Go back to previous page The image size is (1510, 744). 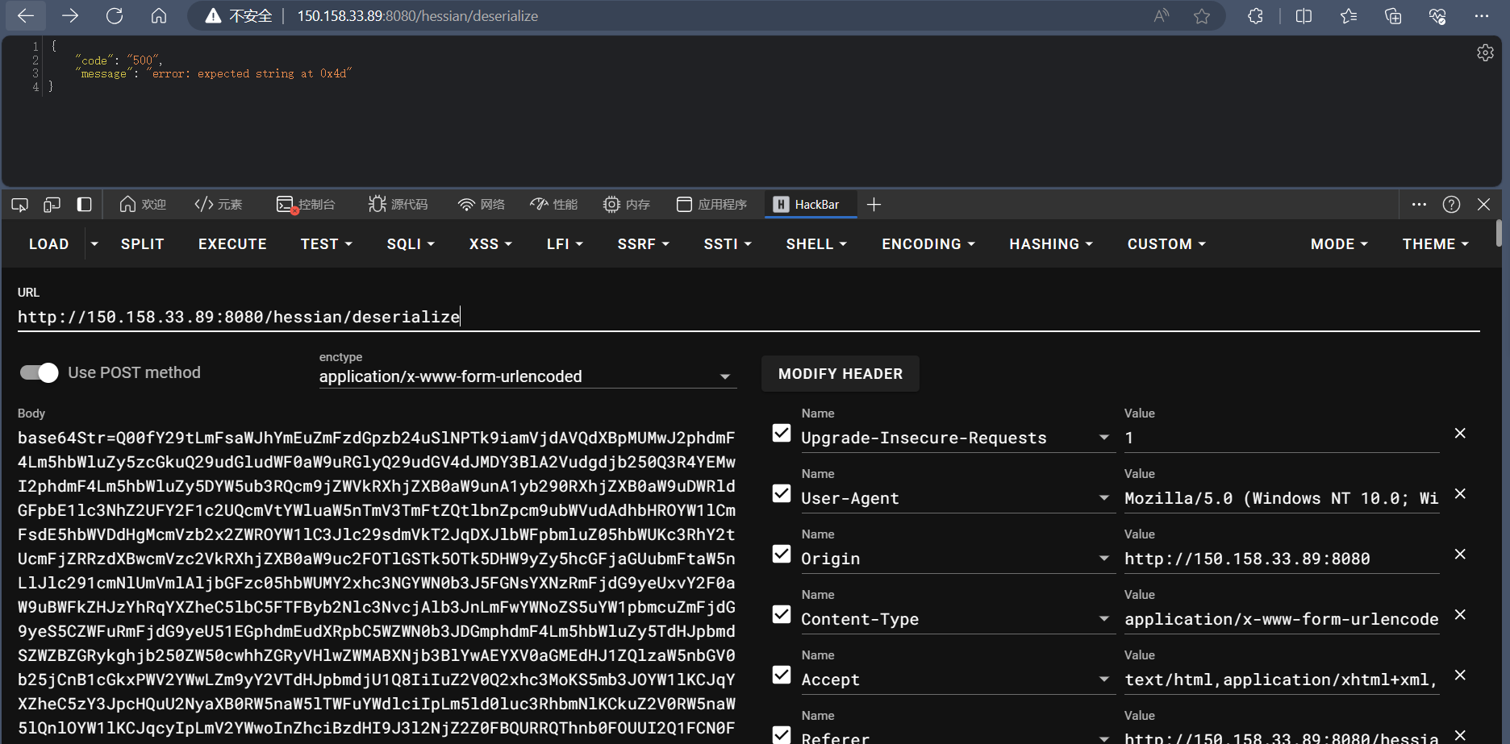(x=26, y=15)
